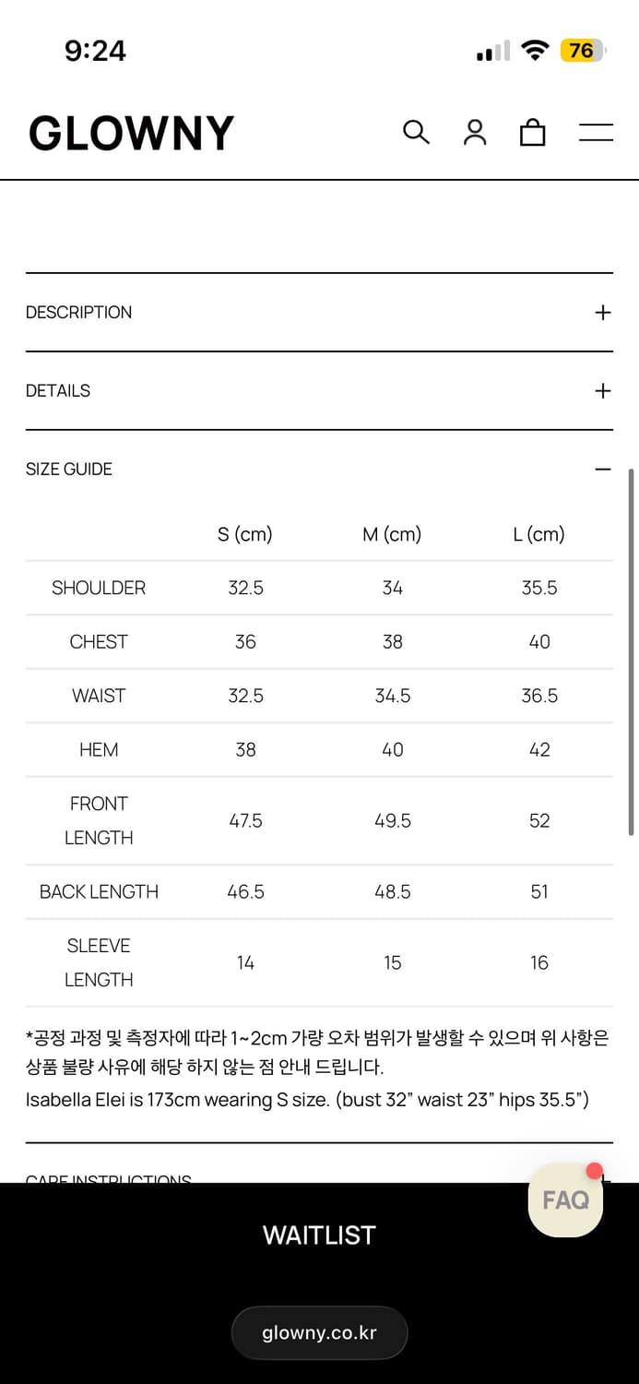Tap the battery indicator showing 76
Screen dimensions: 639x1384
pos(582,51)
